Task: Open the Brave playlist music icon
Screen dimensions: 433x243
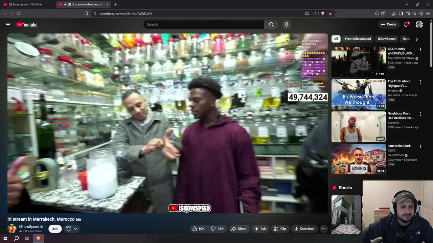Action: pos(394,13)
